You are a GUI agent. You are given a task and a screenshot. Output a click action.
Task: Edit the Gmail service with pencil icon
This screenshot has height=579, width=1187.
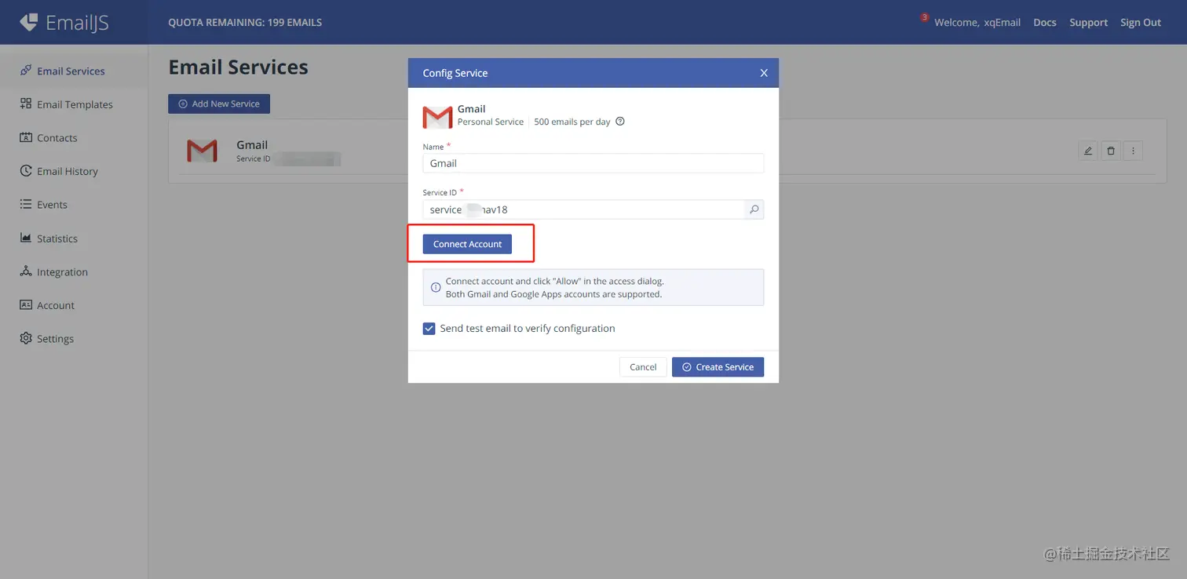click(1088, 151)
